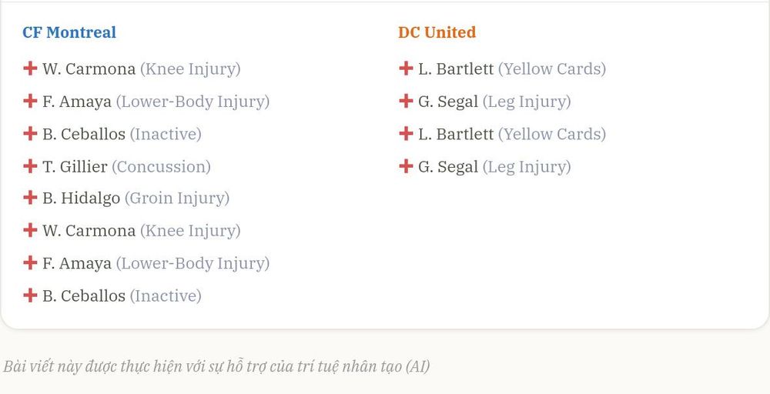Viewport: 770px width, 394px height.
Task: Click the Concussion status text
Action: [161, 167]
